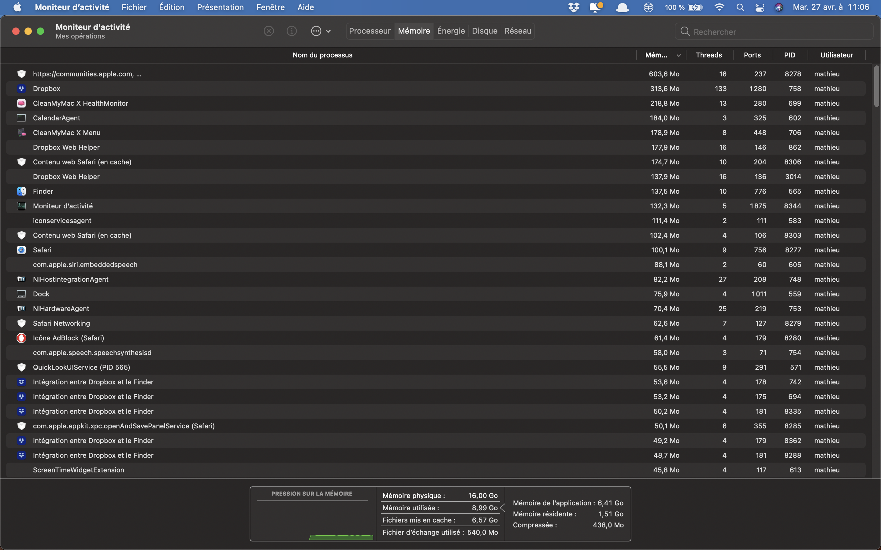Open the Présentation menu

(220, 7)
